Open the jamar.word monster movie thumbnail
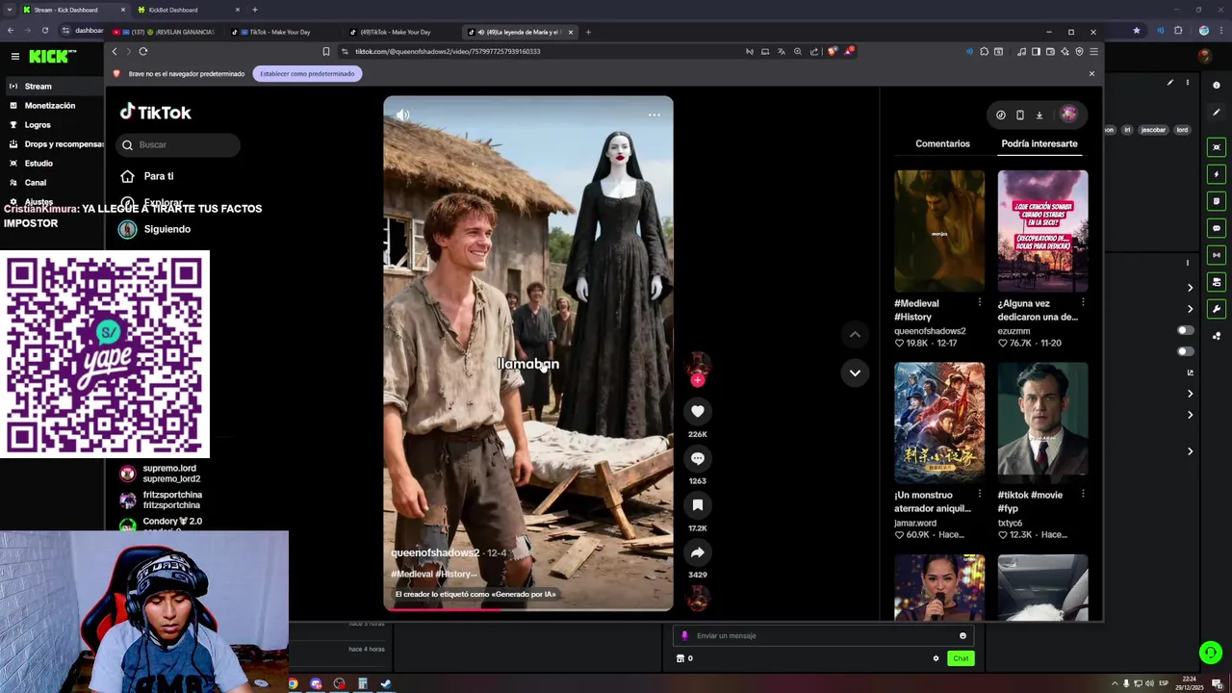This screenshot has height=693, width=1232. pyautogui.click(x=939, y=423)
